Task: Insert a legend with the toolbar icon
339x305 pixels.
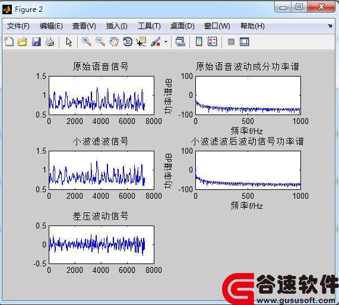Action: click(213, 42)
